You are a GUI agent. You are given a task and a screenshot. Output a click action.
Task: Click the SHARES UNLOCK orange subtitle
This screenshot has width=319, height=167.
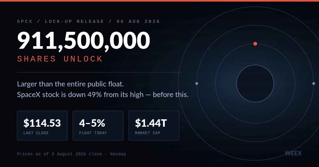[60, 59]
